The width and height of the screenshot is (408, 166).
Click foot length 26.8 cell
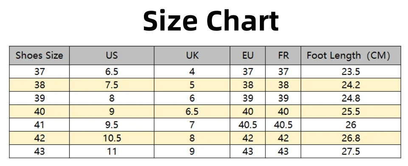pyautogui.click(x=351, y=138)
